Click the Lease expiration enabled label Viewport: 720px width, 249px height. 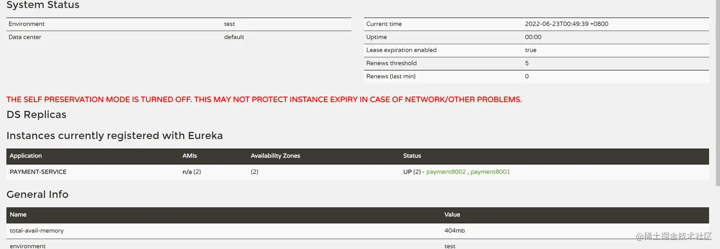click(401, 50)
